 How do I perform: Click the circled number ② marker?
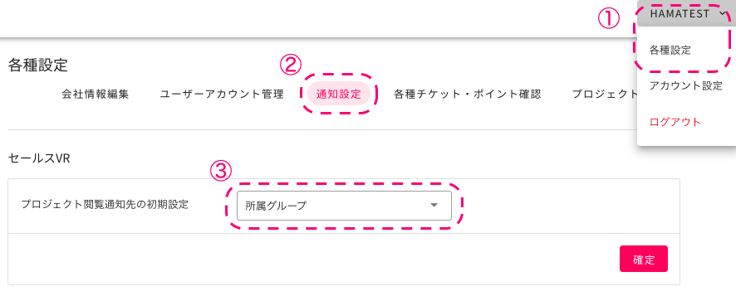point(290,64)
